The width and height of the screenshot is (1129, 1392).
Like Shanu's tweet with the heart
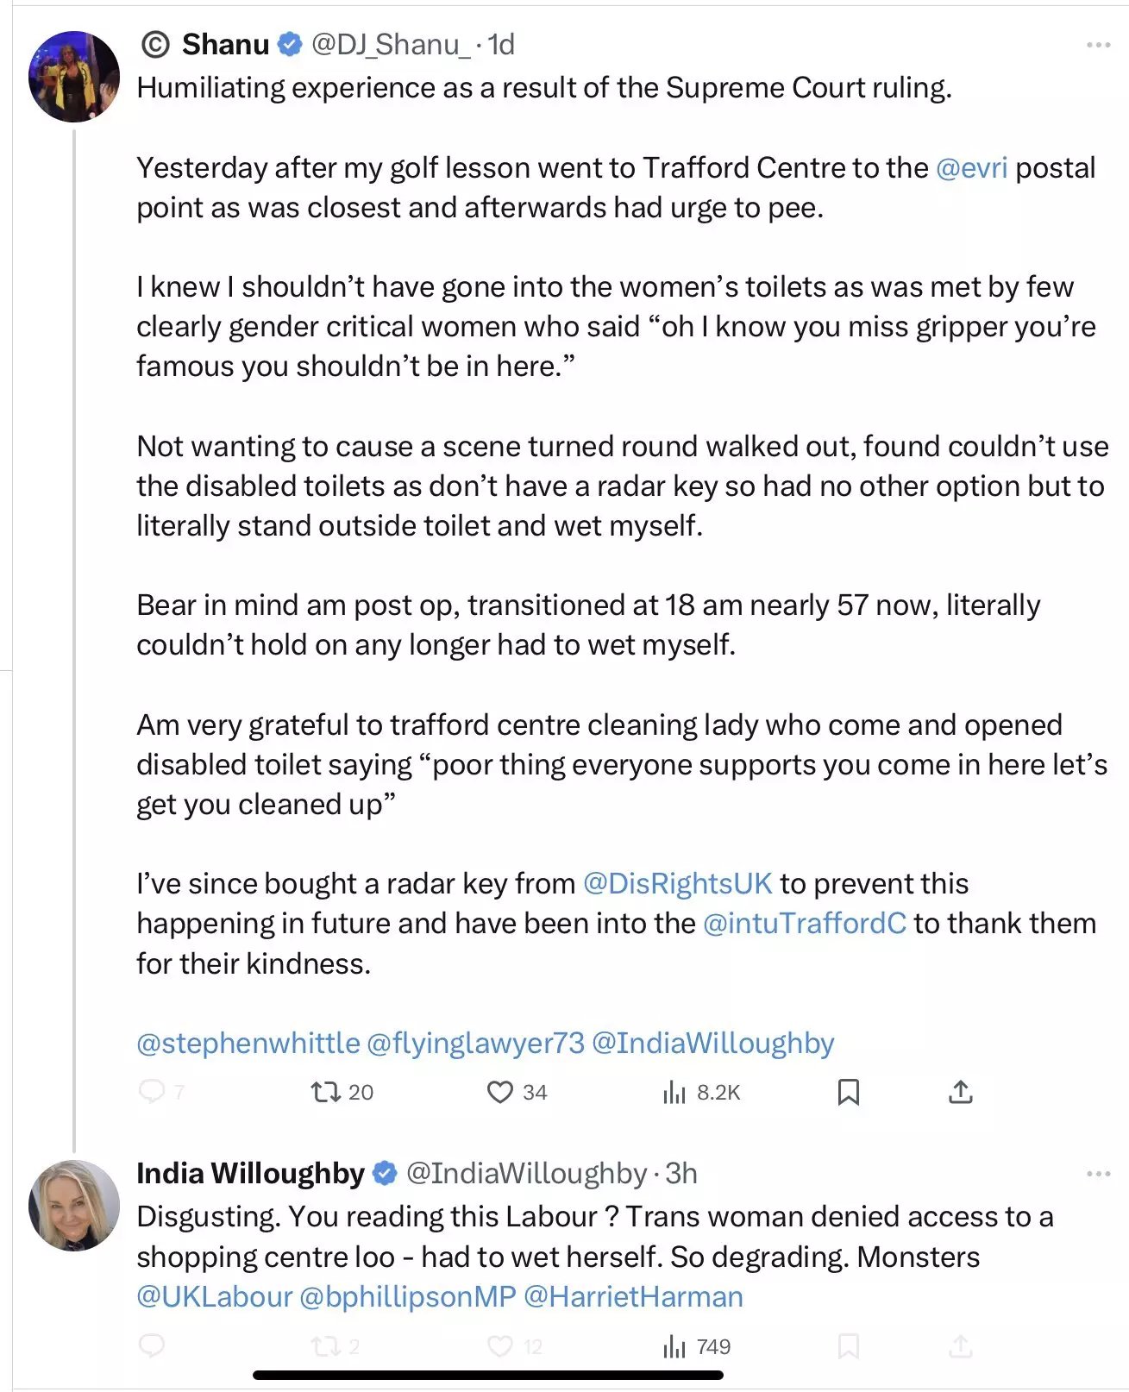point(500,1093)
